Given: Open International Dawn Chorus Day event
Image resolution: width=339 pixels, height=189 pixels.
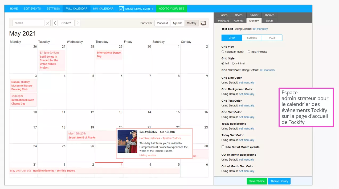Looking at the screenshot, I should [x=23, y=100].
